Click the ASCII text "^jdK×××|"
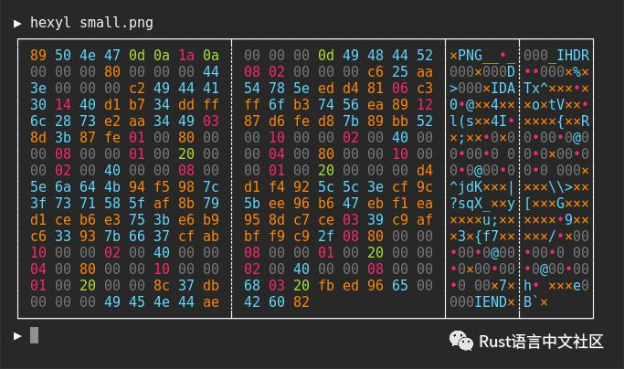 tap(482, 186)
